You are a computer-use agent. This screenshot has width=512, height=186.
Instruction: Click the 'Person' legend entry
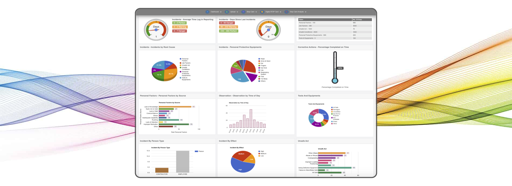click(199, 151)
